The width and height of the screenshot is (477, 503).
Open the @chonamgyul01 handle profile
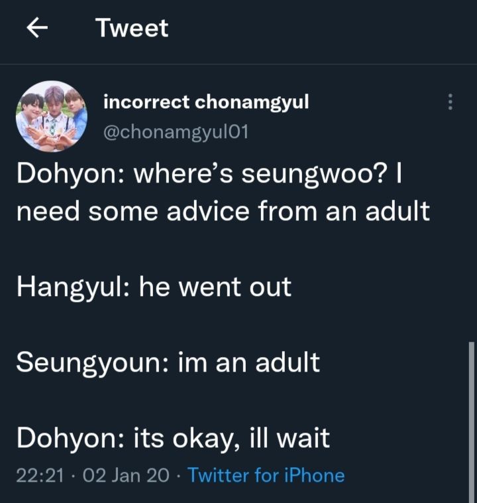coord(176,132)
